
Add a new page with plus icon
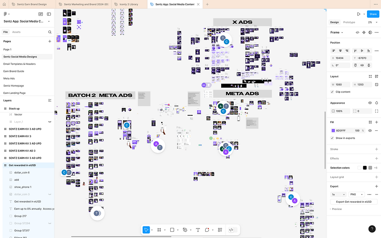coord(50,41)
